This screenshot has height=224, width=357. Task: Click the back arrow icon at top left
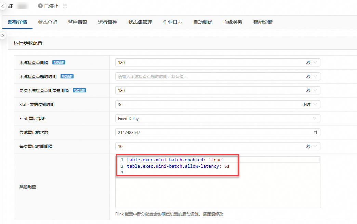[x=2, y=6]
